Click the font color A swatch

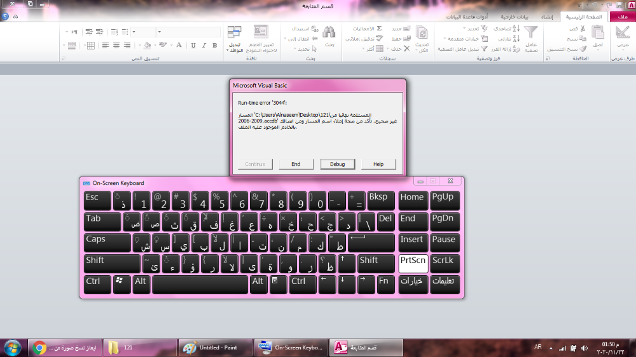[179, 45]
